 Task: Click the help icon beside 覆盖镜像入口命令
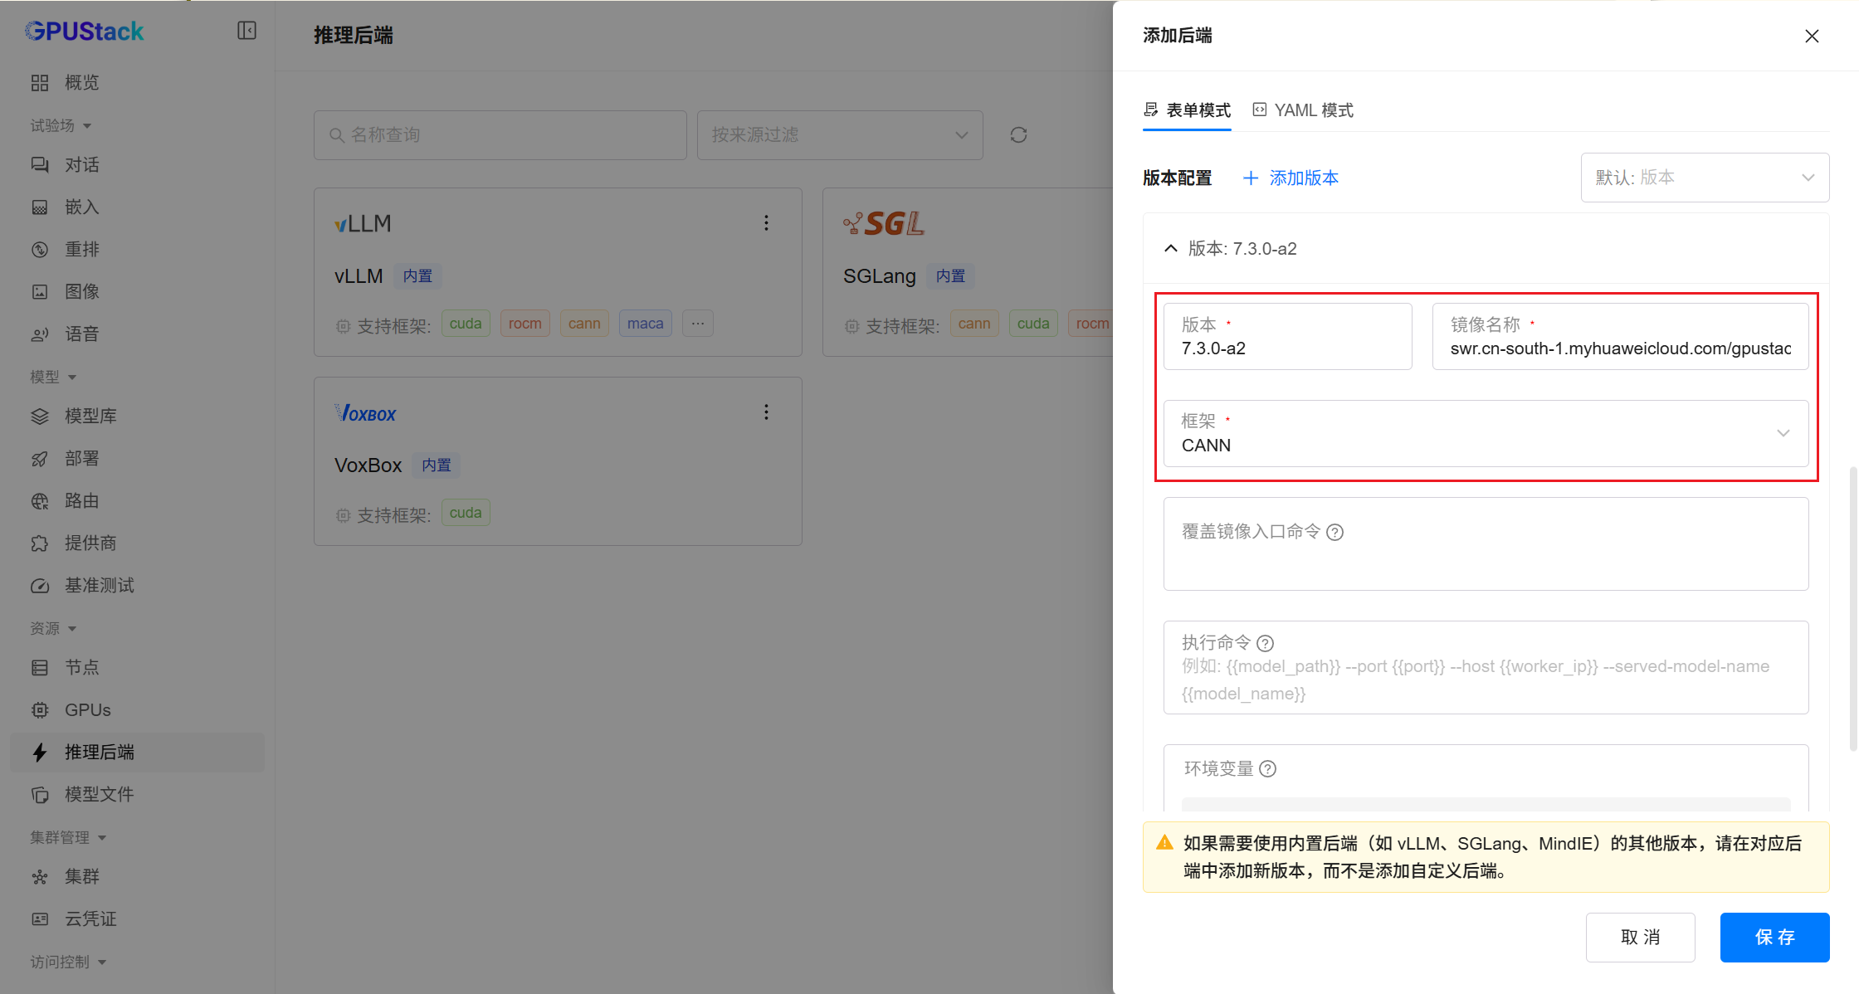click(1334, 532)
